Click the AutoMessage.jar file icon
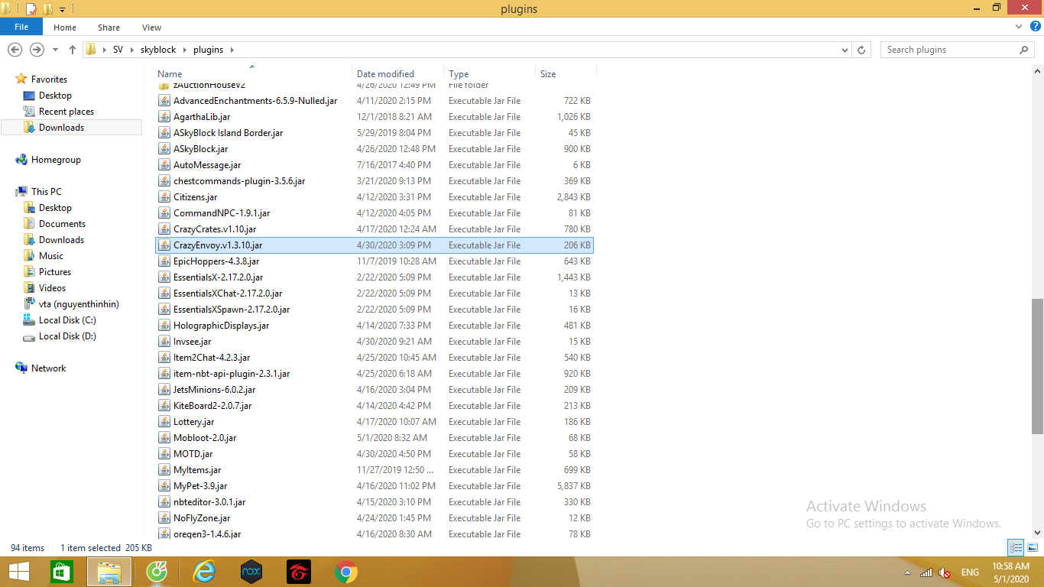Image resolution: width=1044 pixels, height=587 pixels. (x=164, y=165)
